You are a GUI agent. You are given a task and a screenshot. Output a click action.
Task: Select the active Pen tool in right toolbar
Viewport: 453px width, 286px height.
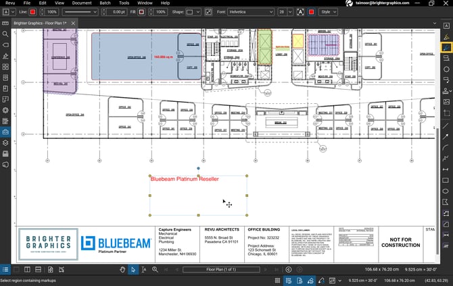(x=446, y=47)
